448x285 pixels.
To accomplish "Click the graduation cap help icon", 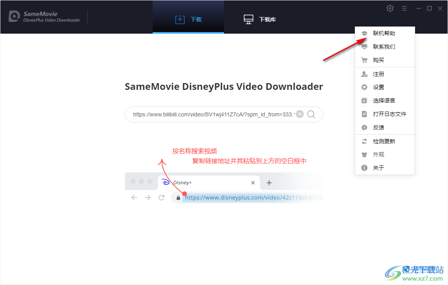I will (364, 33).
